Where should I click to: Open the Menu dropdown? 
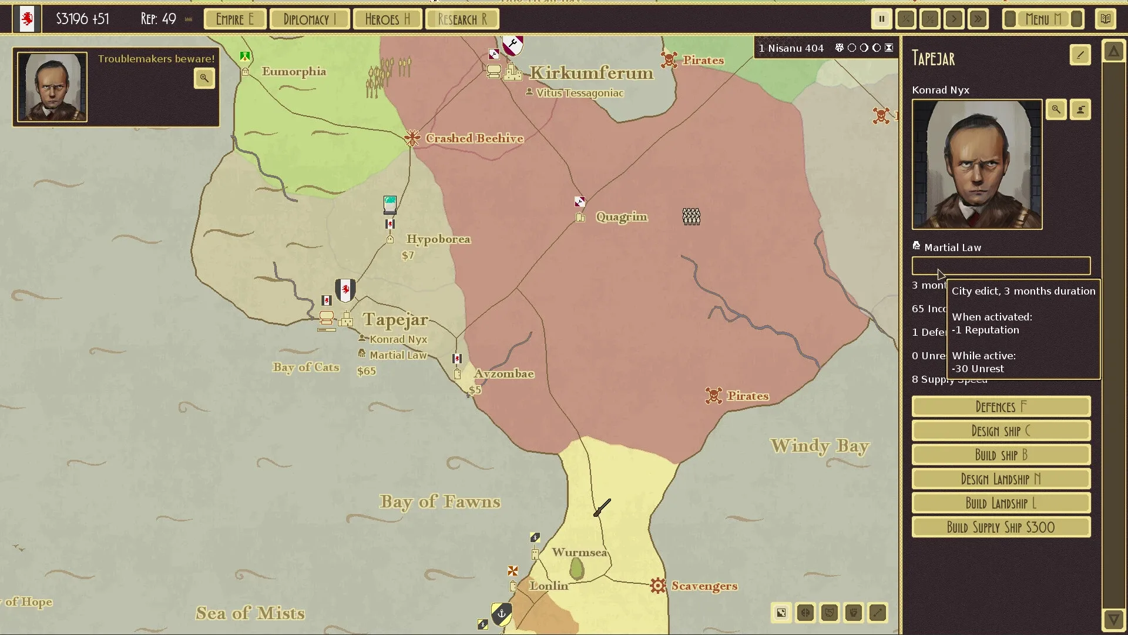(x=1043, y=19)
